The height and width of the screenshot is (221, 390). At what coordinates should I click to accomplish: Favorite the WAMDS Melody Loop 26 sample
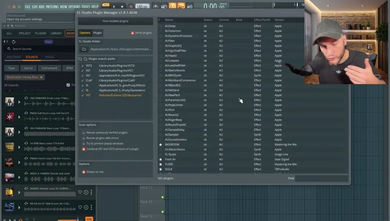click(x=80, y=192)
